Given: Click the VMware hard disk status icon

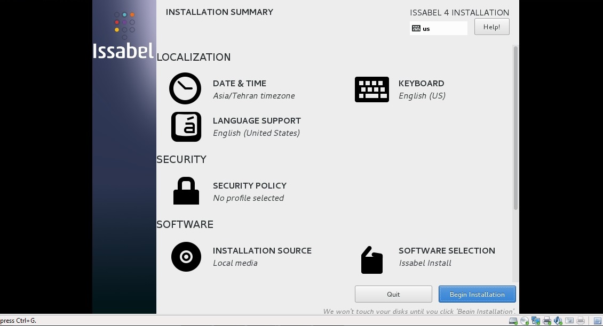Looking at the screenshot, I should (x=513, y=321).
